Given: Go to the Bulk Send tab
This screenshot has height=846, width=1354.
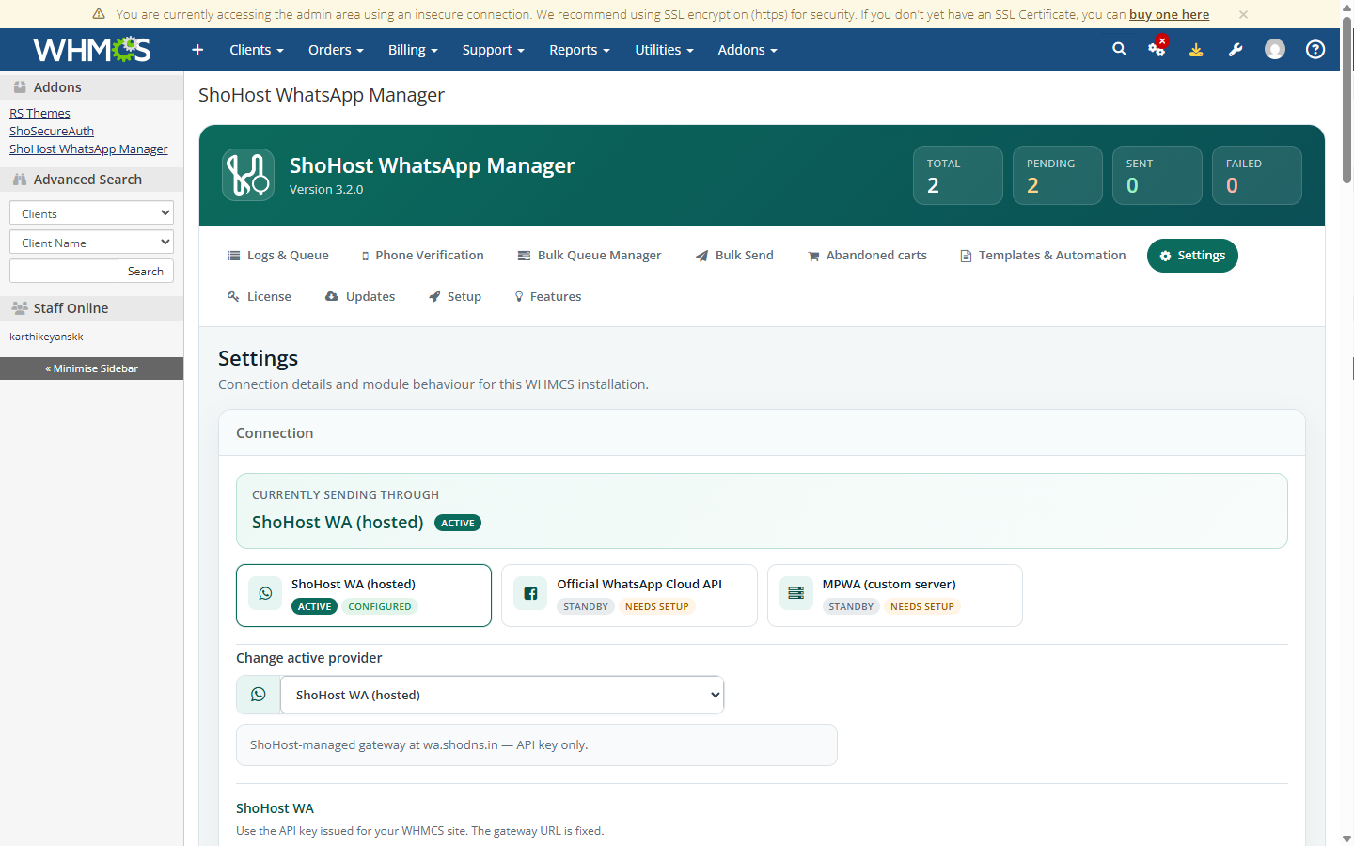Looking at the screenshot, I should [x=734, y=256].
